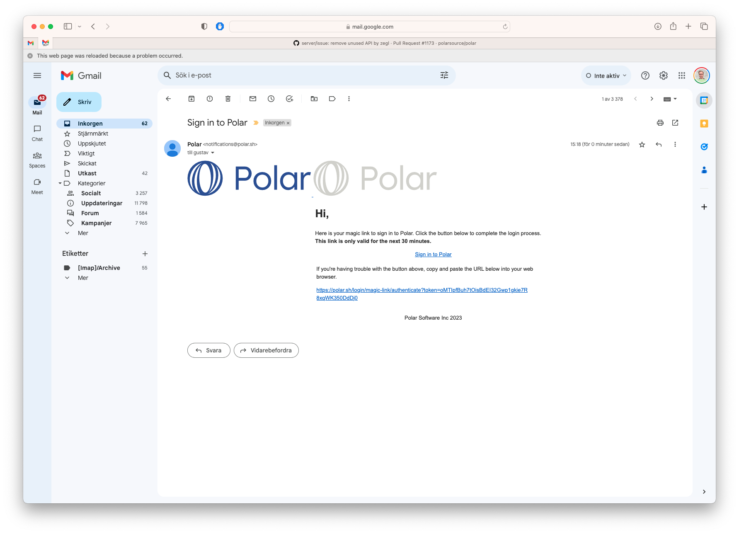This screenshot has width=739, height=534.
Task: Add the email to Tasks
Action: pyautogui.click(x=289, y=99)
